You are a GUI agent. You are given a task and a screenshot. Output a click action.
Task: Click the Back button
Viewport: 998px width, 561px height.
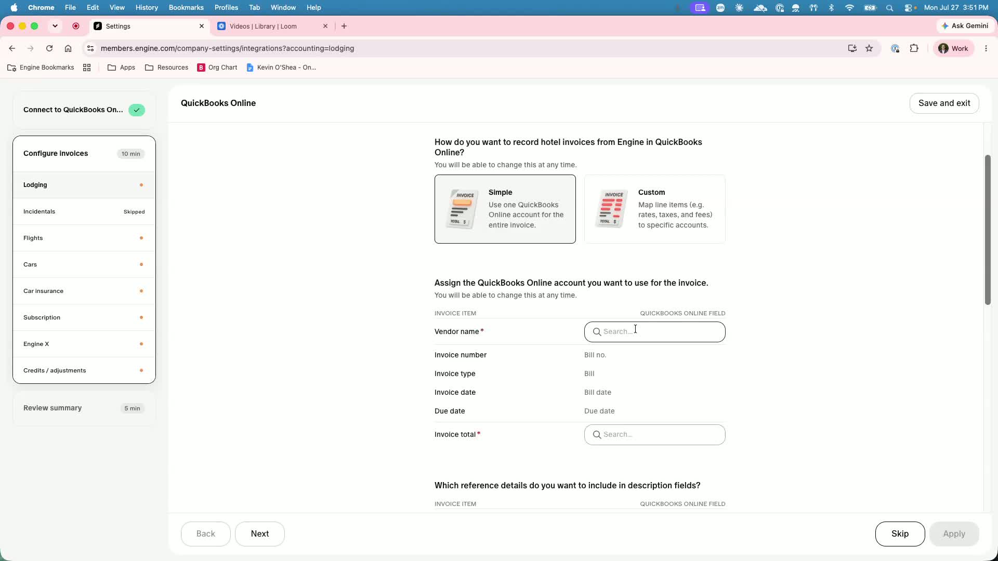coord(206,534)
